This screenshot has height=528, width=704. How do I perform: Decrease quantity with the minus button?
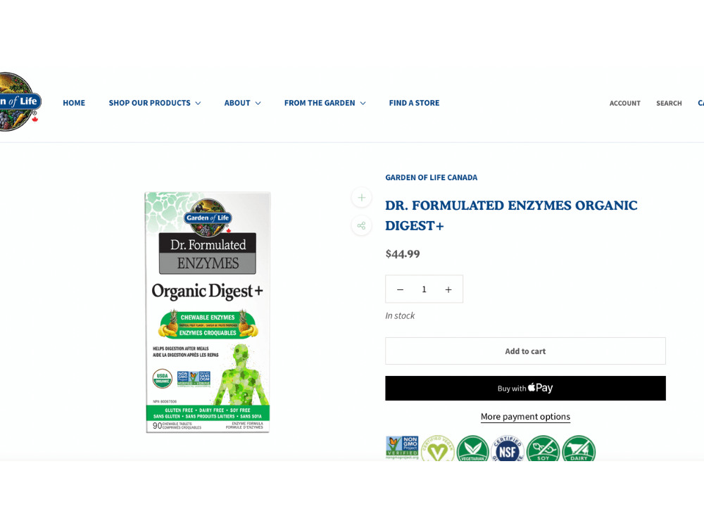tap(400, 289)
